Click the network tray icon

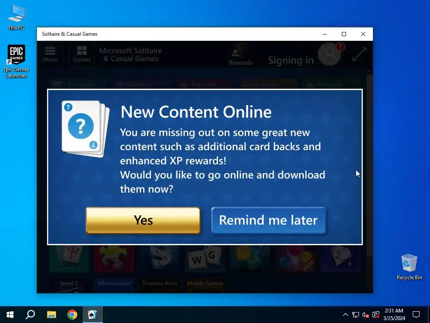pyautogui.click(x=356, y=315)
